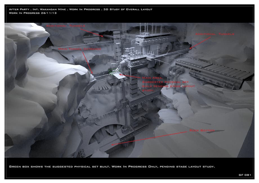259x183 pixels.
Task: Click the 'GF 081' reference number
Action: coord(244,175)
